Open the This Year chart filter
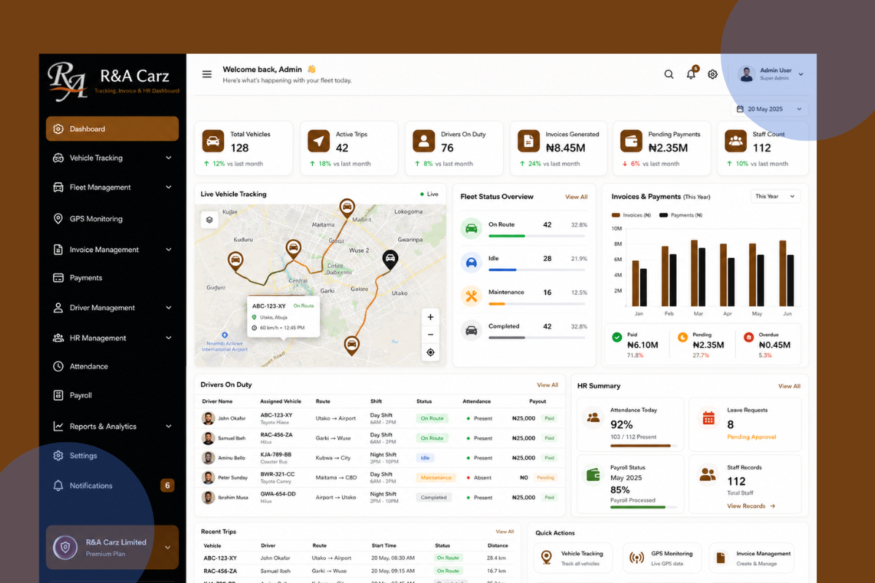Viewport: 875px width, 583px height. tap(775, 196)
